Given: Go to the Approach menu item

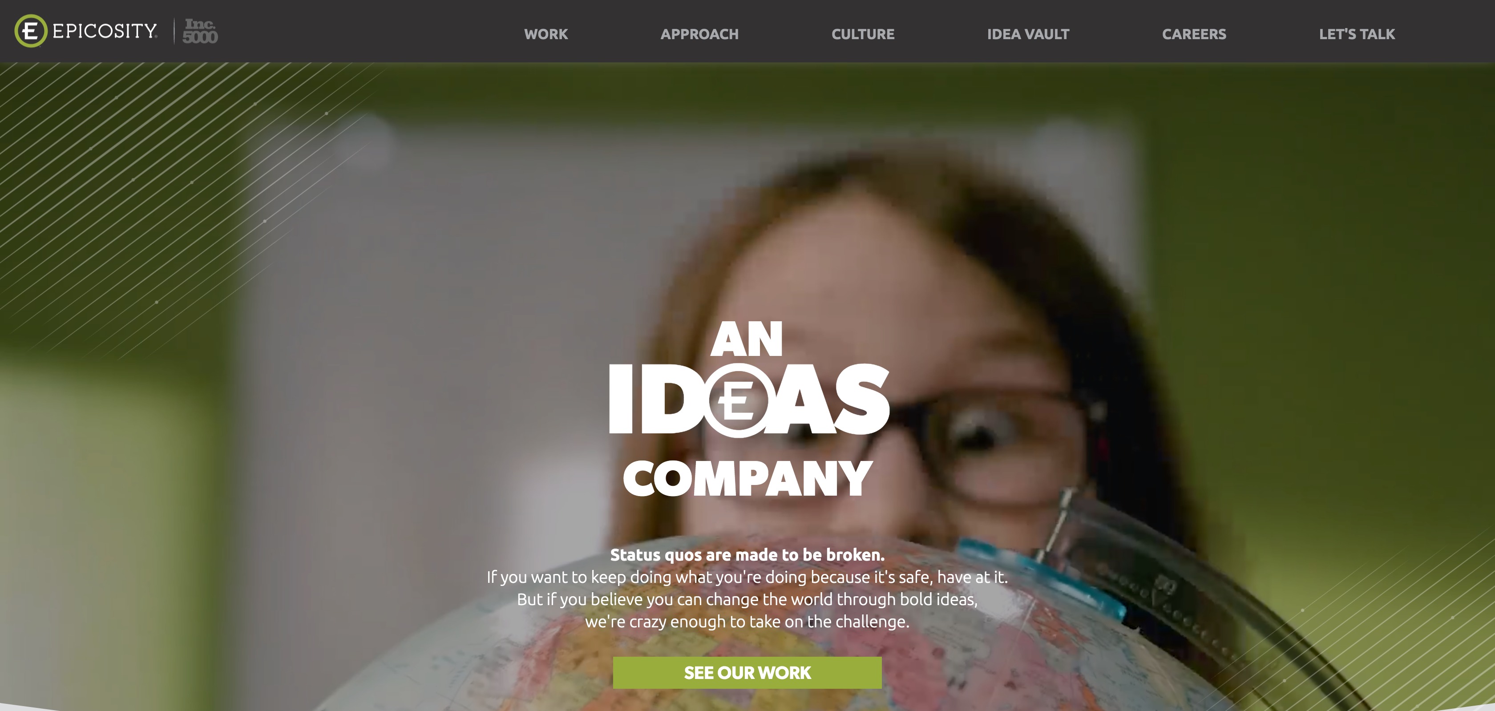Looking at the screenshot, I should 699,34.
